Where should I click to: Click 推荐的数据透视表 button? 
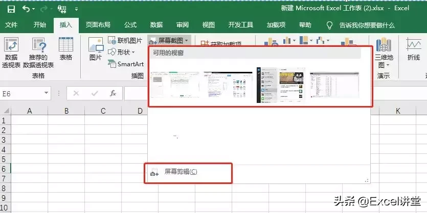38,52
